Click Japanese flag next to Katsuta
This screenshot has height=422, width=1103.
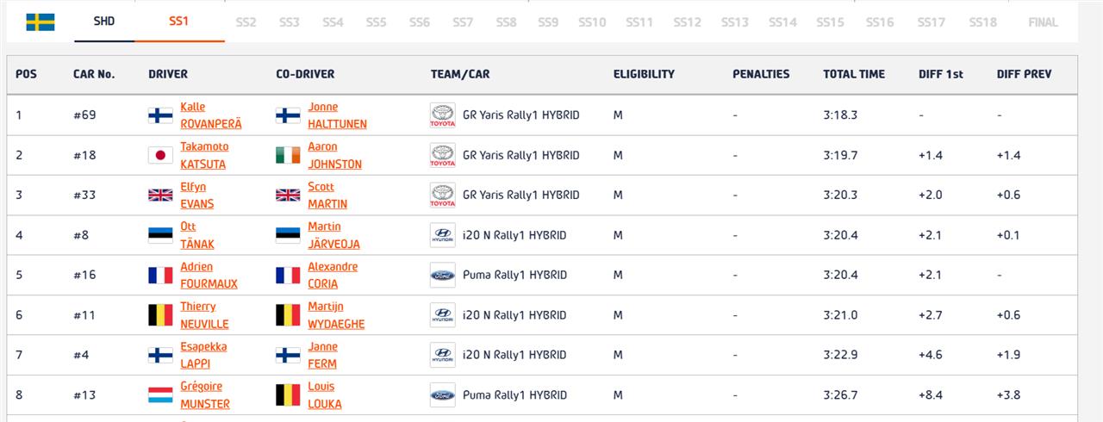(160, 155)
